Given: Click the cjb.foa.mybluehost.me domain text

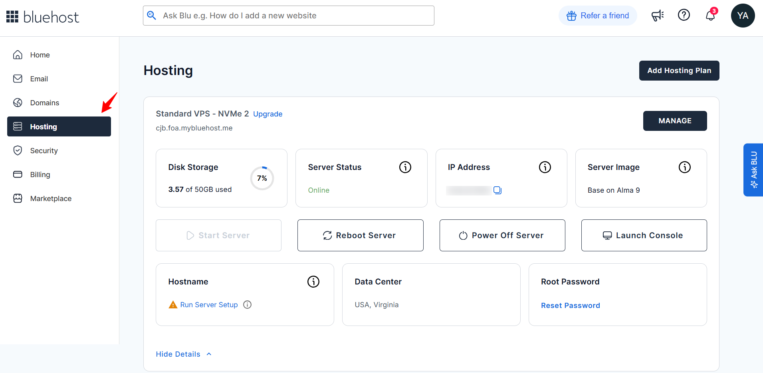Looking at the screenshot, I should coord(194,128).
